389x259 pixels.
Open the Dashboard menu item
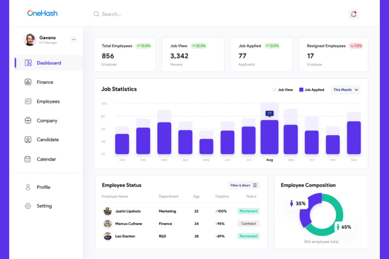49,63
